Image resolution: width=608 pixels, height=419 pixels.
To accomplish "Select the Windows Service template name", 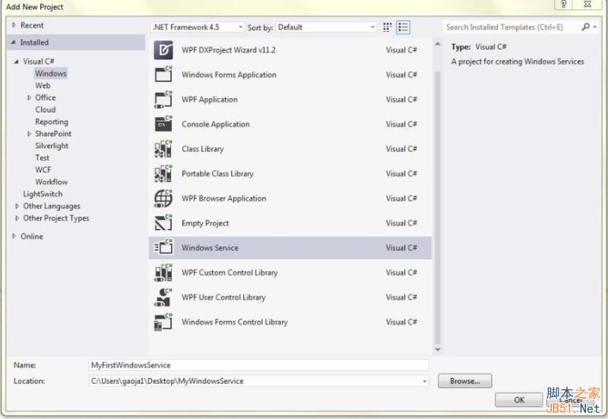I will (x=210, y=248).
